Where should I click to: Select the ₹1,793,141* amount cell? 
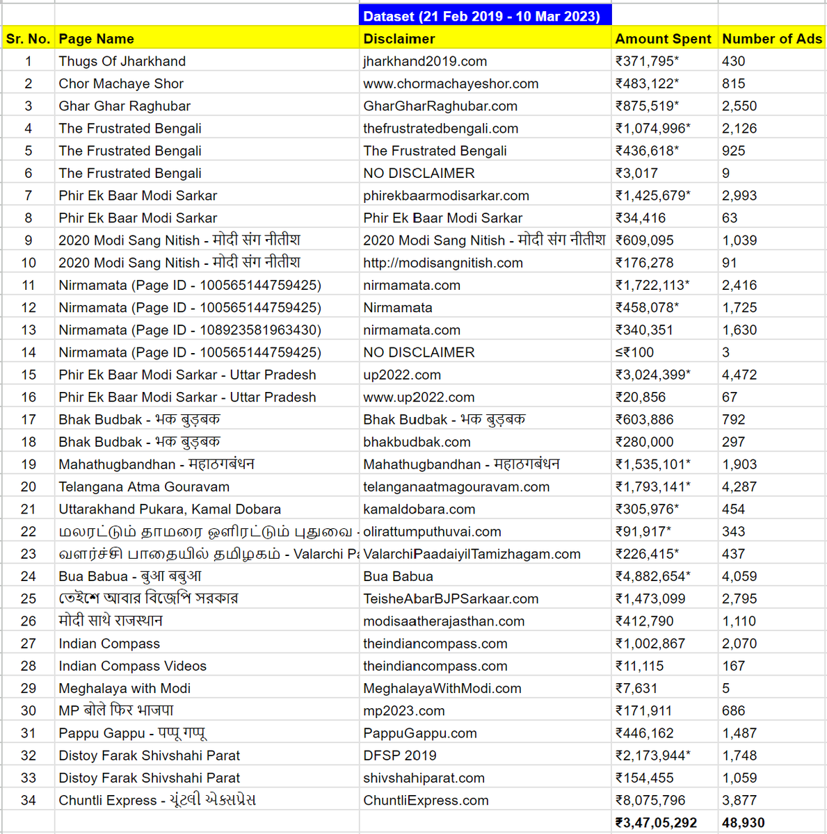(665, 486)
